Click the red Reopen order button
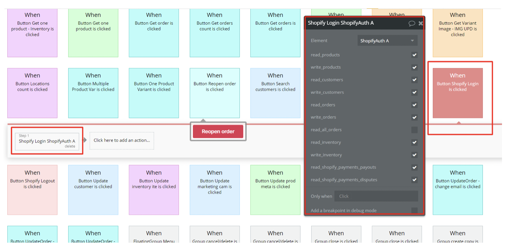506x248 pixels. 218,132
